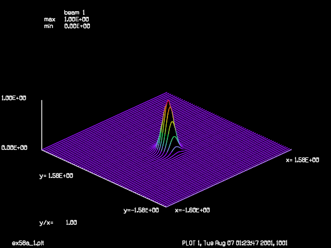Viewport: 331px width, 248px height.
Task: Click the 'beam 1' title label
Action: pyautogui.click(x=74, y=12)
